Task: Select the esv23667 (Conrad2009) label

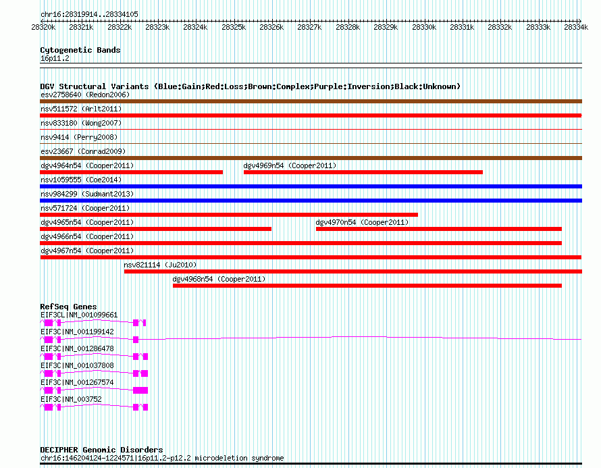Action: (x=83, y=151)
